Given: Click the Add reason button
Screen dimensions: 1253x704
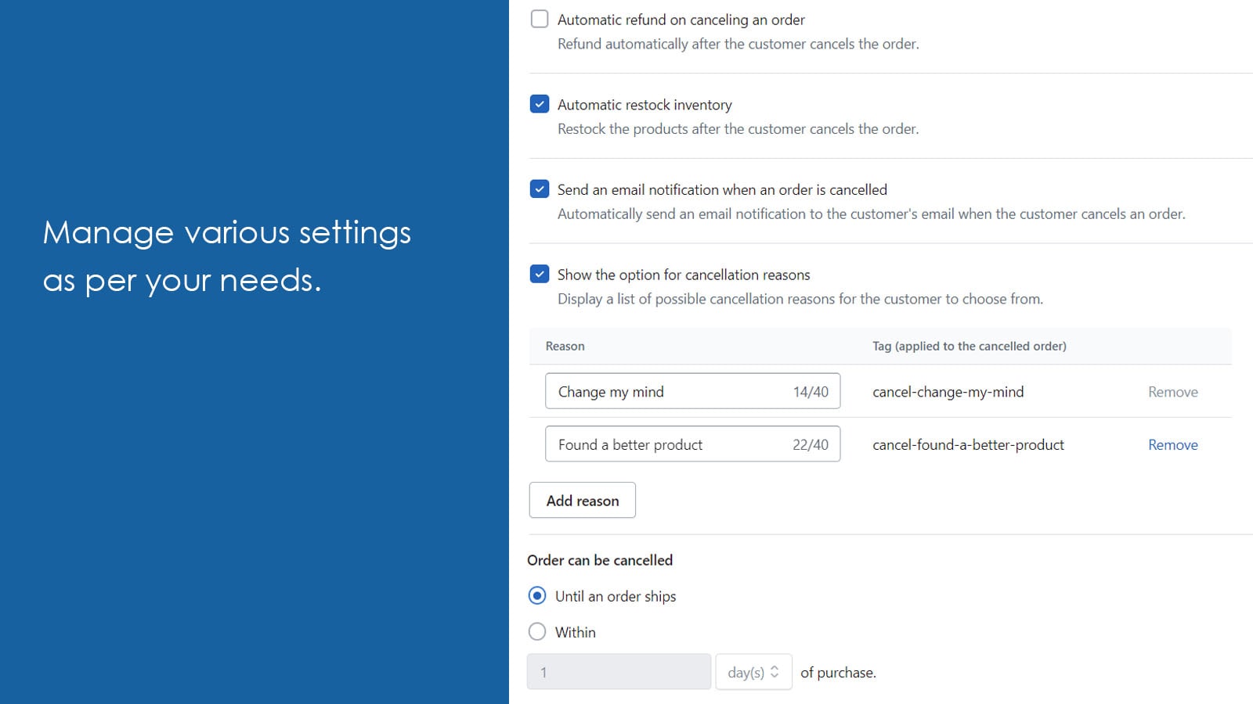Looking at the screenshot, I should [x=582, y=501].
